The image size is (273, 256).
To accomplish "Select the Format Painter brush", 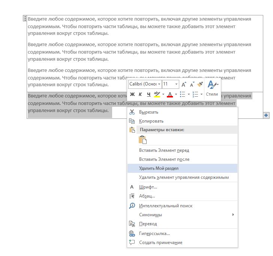I will (200, 84).
